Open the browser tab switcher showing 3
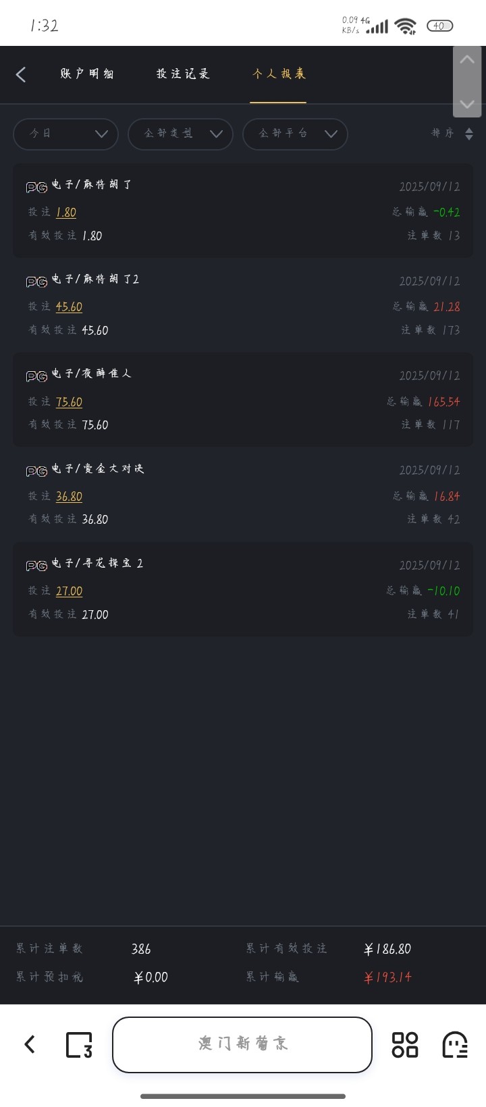The image size is (486, 1107). tap(78, 1045)
